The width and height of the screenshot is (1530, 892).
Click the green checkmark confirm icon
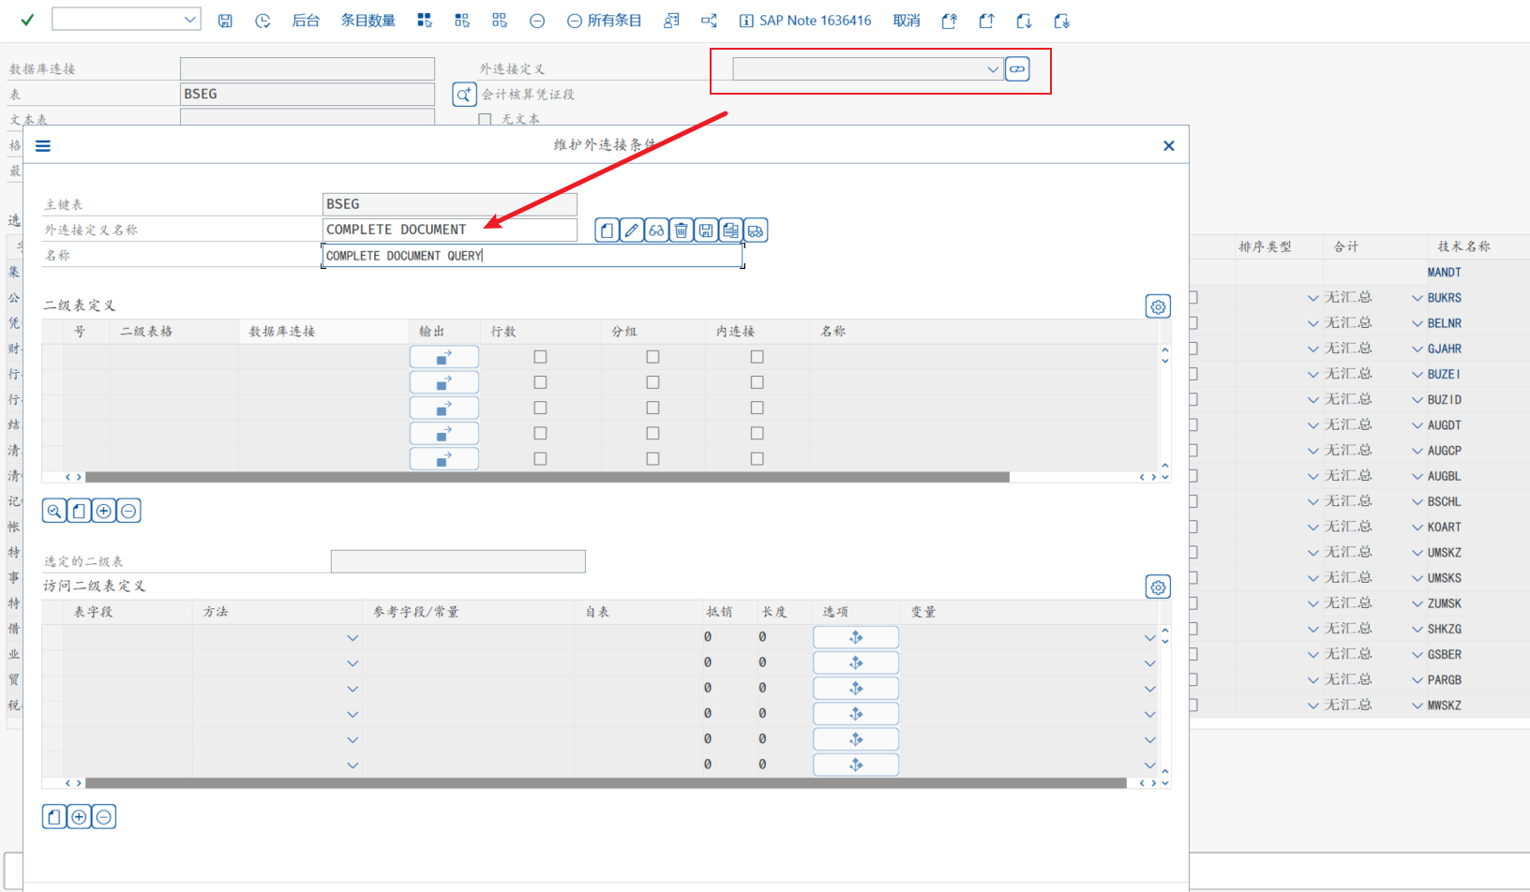coord(27,20)
